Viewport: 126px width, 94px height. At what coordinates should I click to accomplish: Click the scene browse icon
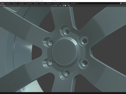(x=121, y=3)
